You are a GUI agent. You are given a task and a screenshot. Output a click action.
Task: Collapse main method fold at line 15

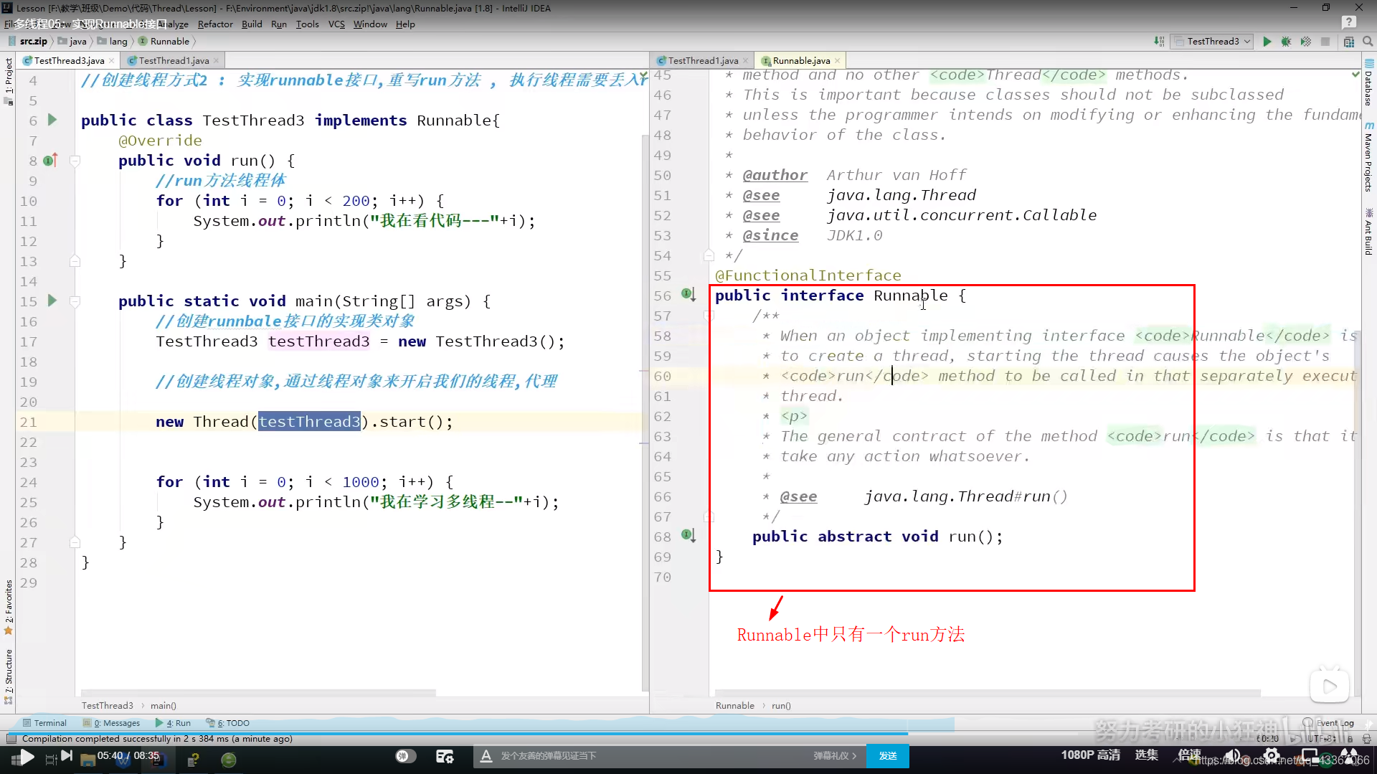coord(75,301)
